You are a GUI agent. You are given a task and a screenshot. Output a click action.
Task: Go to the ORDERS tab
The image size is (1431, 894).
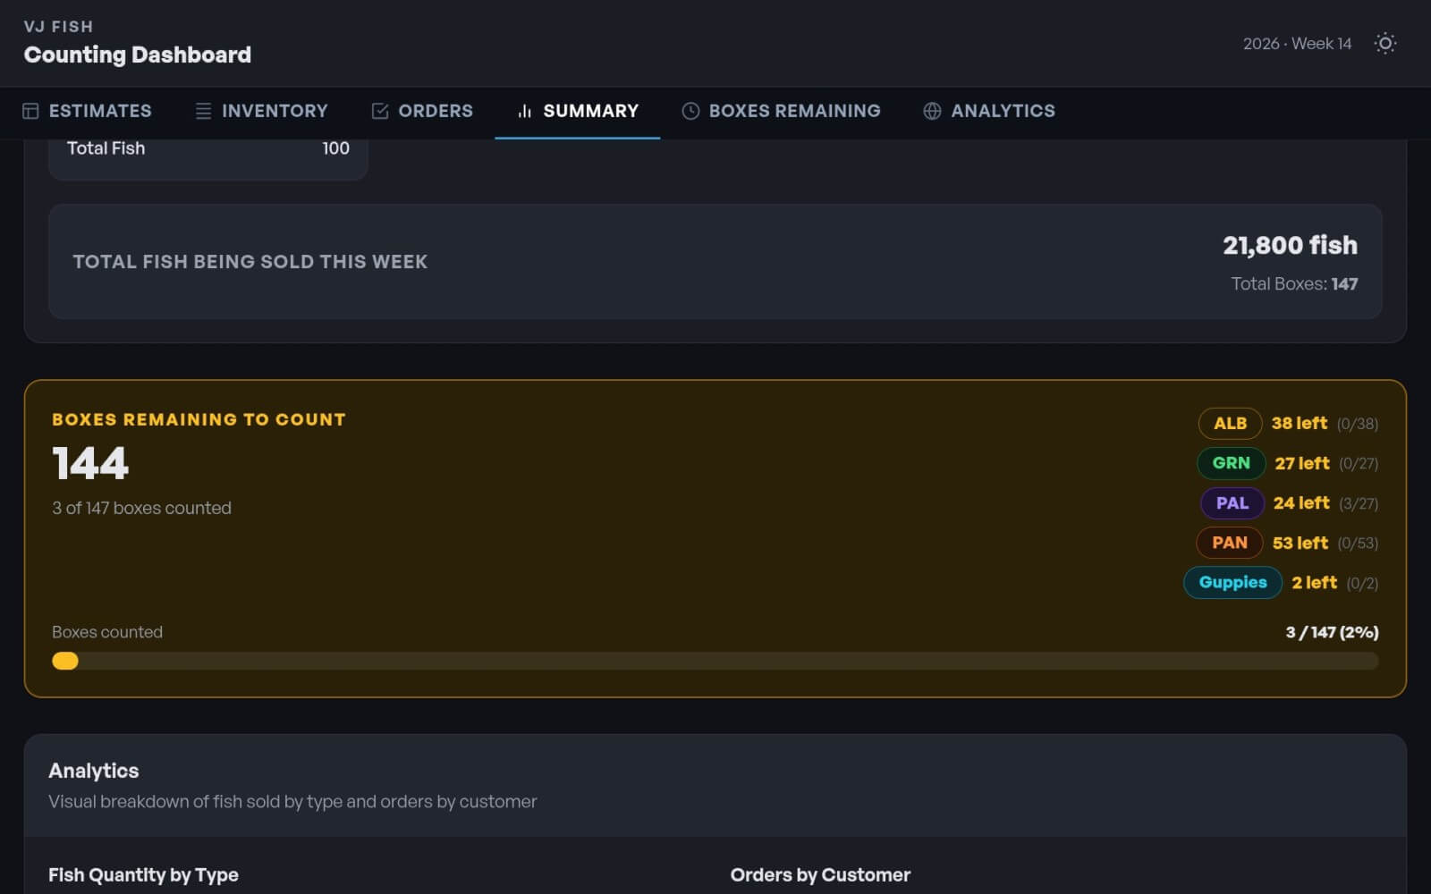[x=435, y=111]
